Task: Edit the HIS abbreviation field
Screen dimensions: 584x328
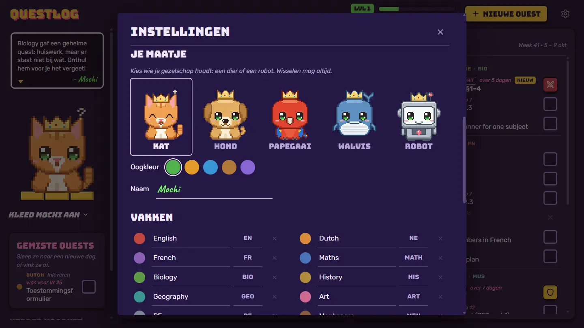Action: point(414,277)
